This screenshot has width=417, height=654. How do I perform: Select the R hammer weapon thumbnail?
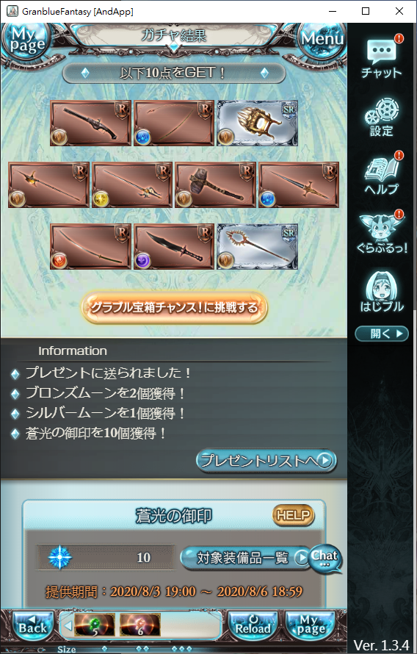[x=215, y=184]
